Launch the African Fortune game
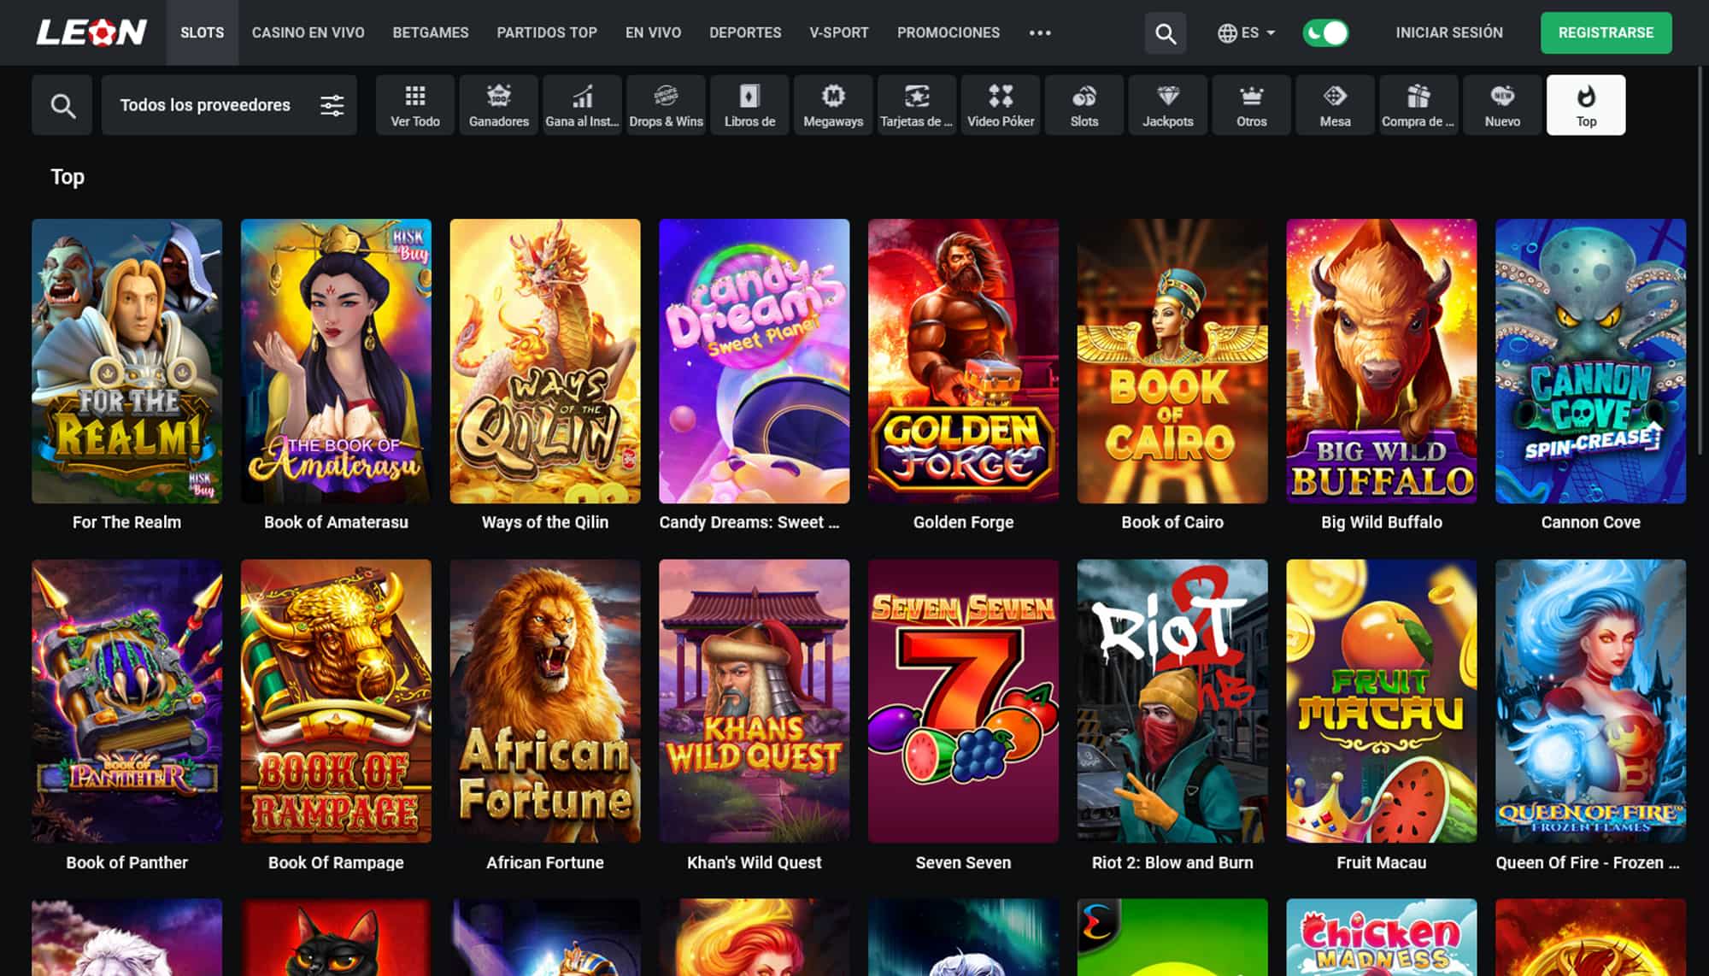Image resolution: width=1709 pixels, height=976 pixels. (x=545, y=701)
